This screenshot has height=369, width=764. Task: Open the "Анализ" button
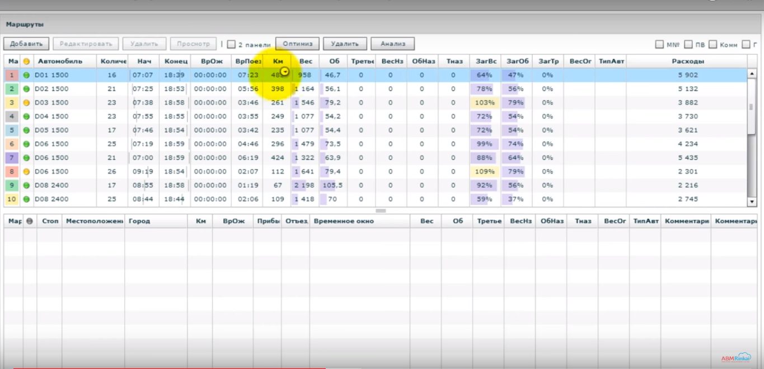(x=392, y=44)
